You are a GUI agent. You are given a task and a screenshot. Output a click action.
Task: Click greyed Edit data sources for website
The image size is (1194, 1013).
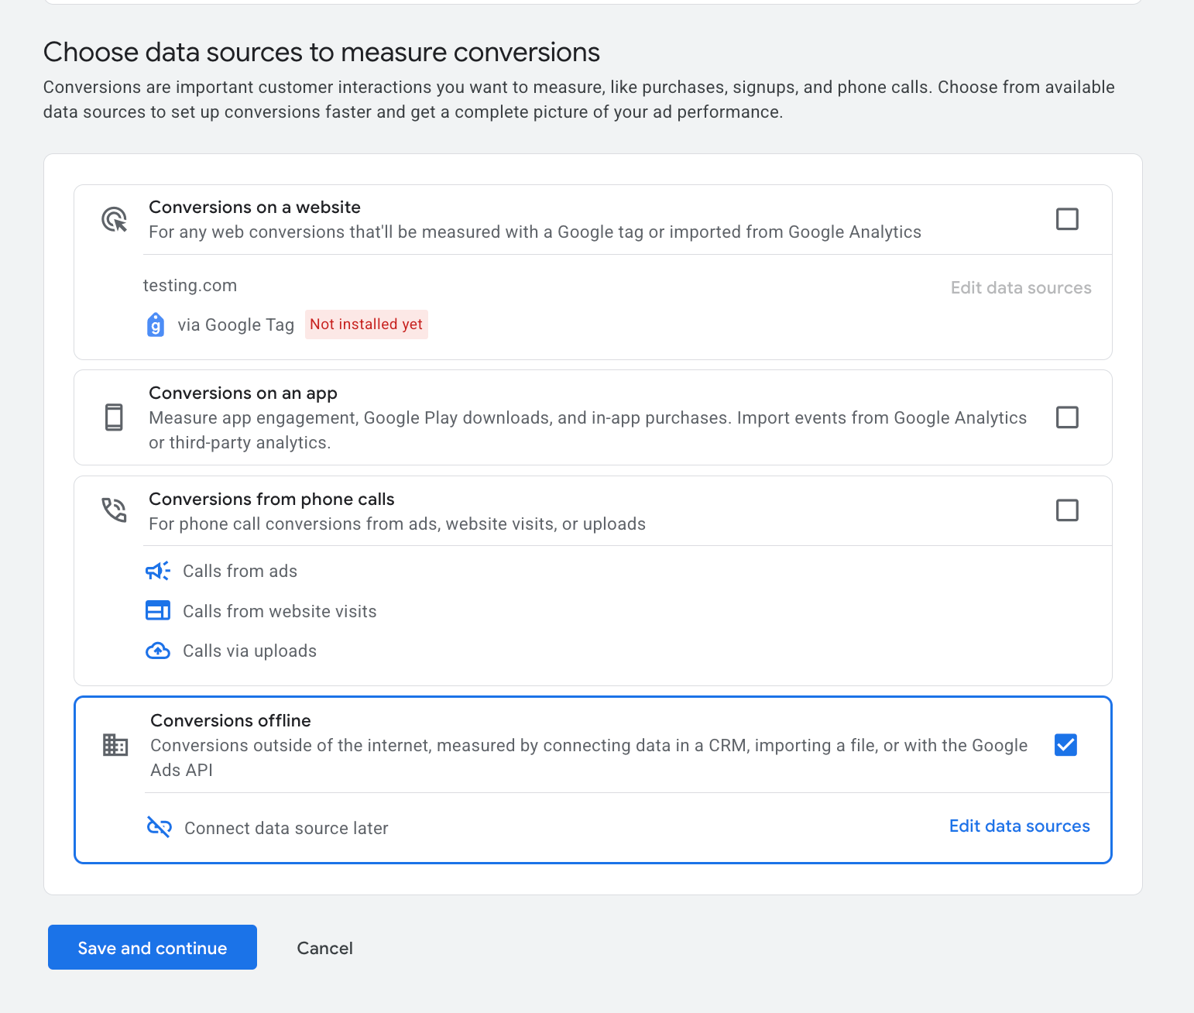[x=1021, y=288]
